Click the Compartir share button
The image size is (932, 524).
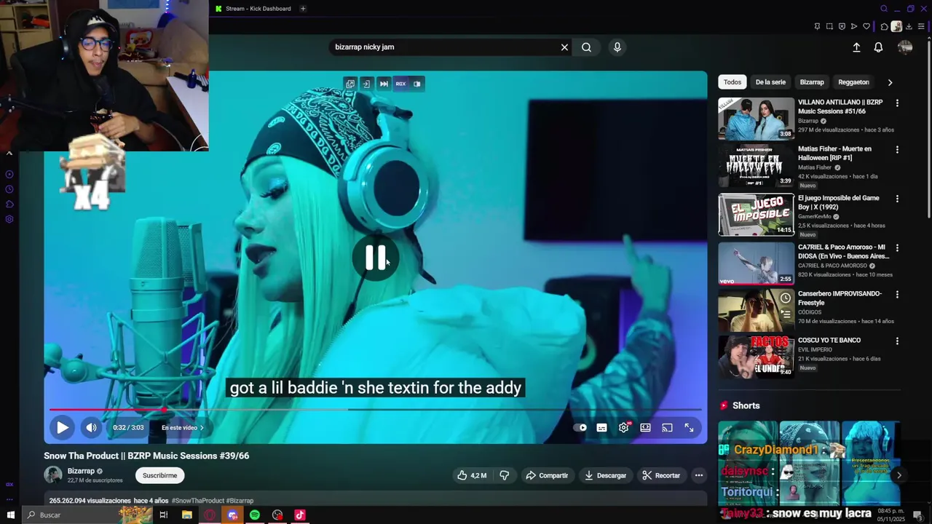click(547, 475)
